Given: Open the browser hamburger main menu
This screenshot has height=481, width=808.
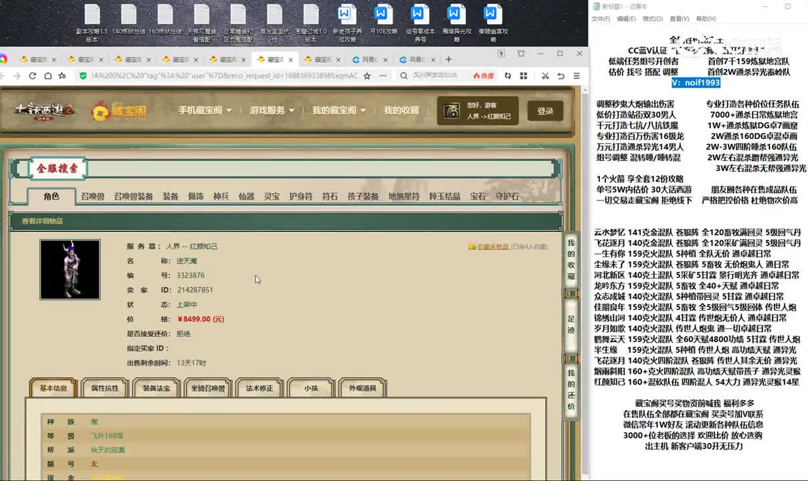Looking at the screenshot, I should click(x=577, y=76).
